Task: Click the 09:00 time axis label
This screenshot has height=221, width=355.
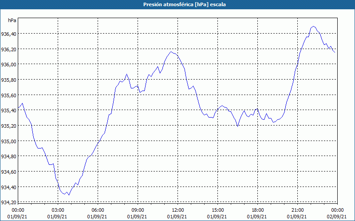Action: click(x=138, y=210)
